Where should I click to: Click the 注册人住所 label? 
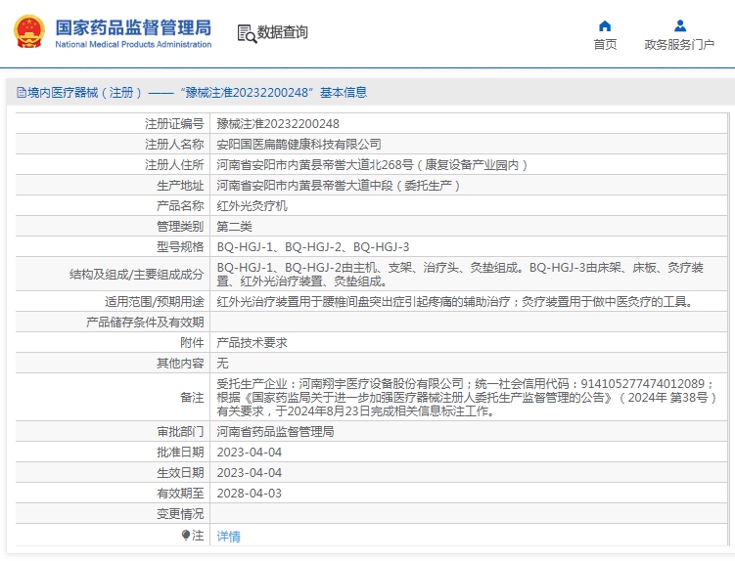[174, 165]
